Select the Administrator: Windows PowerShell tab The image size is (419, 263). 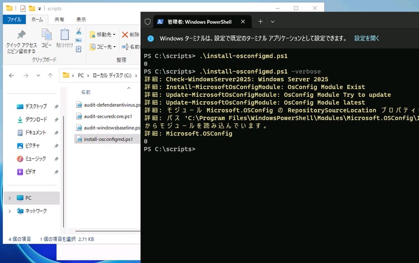199,22
